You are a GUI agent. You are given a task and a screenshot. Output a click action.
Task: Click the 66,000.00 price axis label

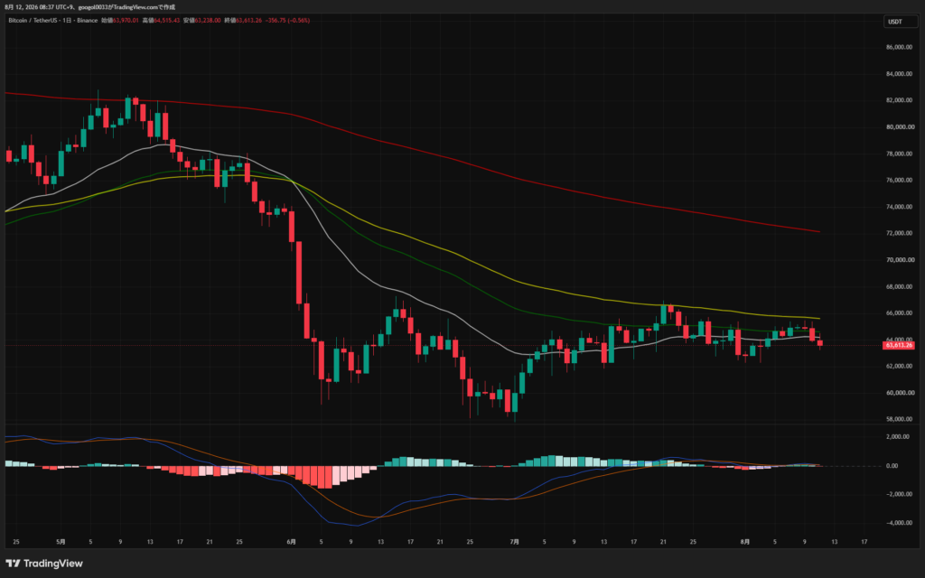click(901, 313)
